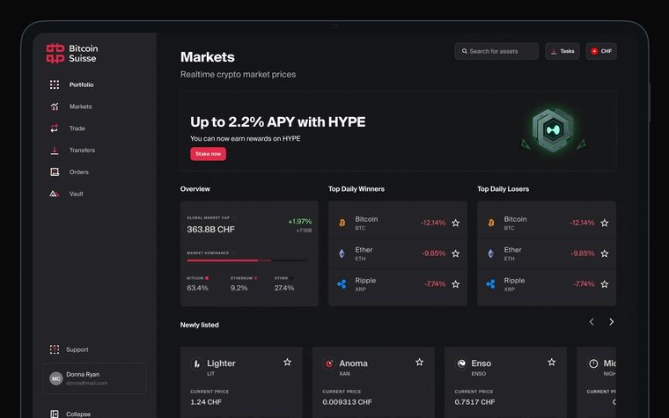The width and height of the screenshot is (669, 418).
Task: Show next newly listed assets
Action: (x=612, y=322)
